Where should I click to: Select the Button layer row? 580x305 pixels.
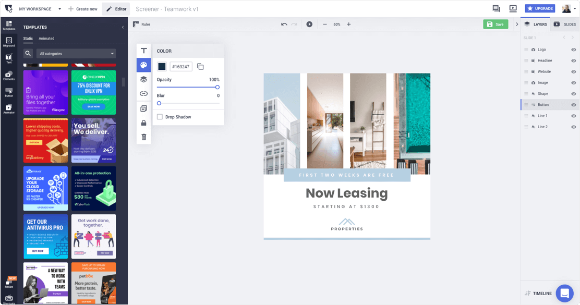click(550, 105)
